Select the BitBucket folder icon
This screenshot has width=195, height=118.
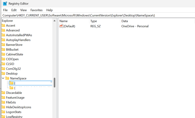3,49
